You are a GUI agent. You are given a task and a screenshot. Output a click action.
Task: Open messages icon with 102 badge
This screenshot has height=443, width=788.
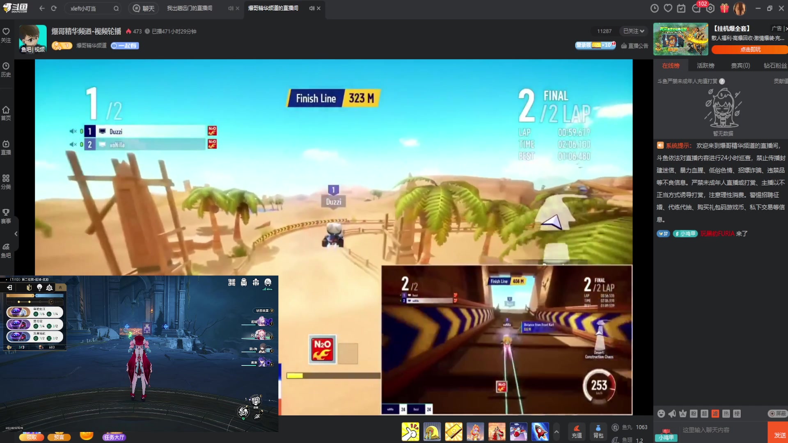tap(696, 8)
